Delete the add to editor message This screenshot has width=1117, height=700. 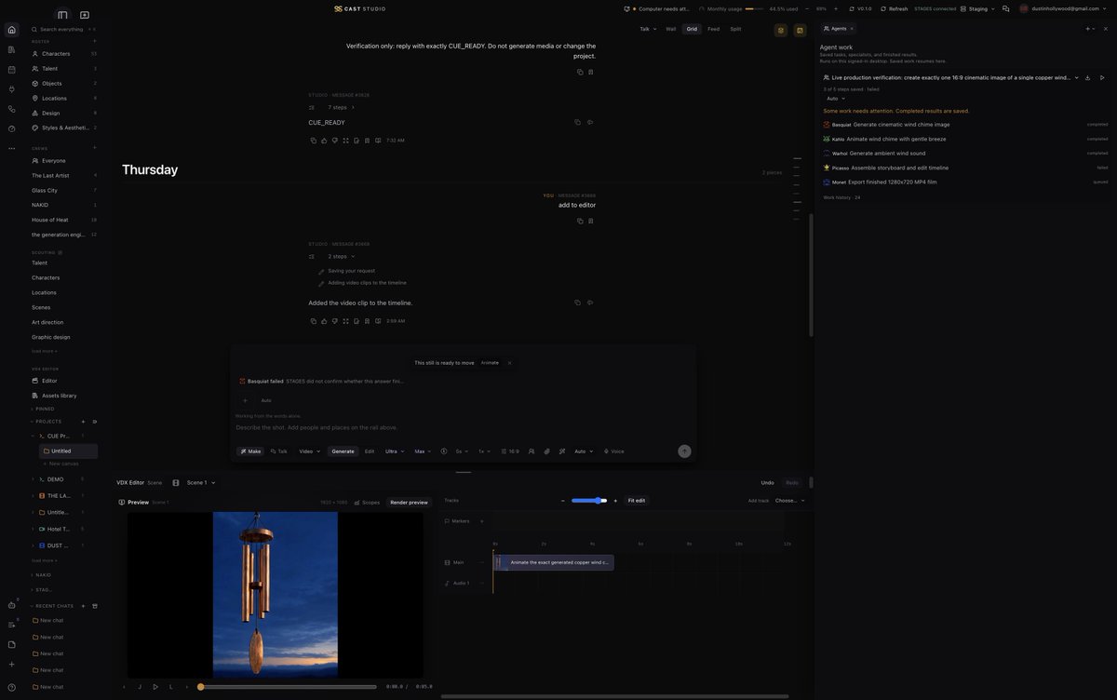pos(590,221)
